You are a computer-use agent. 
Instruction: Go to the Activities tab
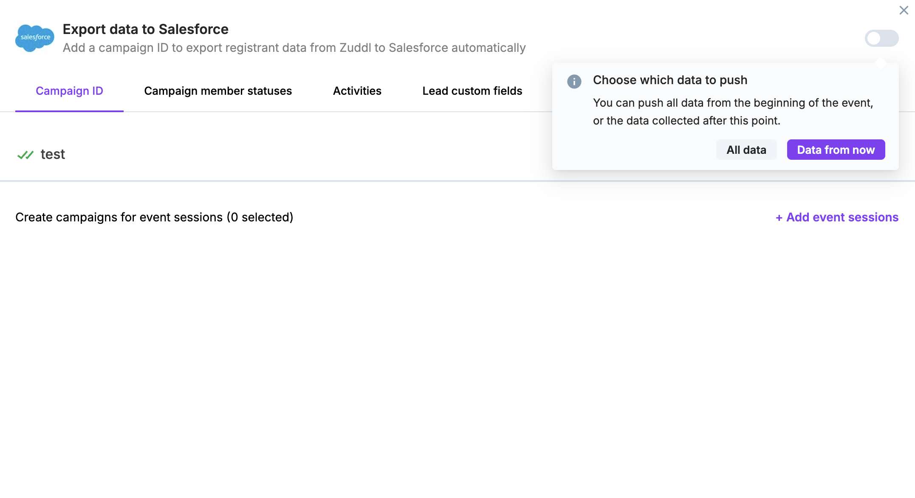pyautogui.click(x=357, y=91)
